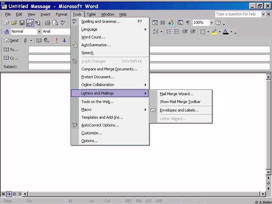The image size is (272, 204).
Task: Click the Check Names icon
Action: pos(47,40)
